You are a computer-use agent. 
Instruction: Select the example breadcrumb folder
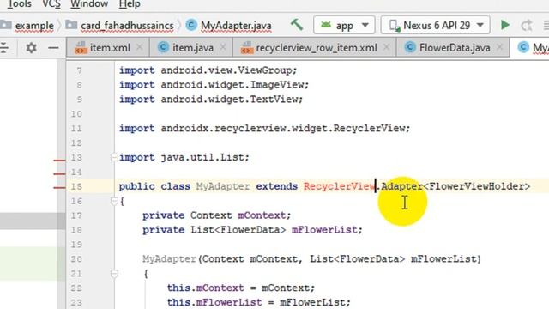pyautogui.click(x=34, y=26)
